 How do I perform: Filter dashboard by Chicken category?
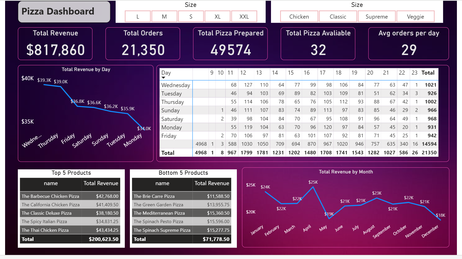[299, 17]
